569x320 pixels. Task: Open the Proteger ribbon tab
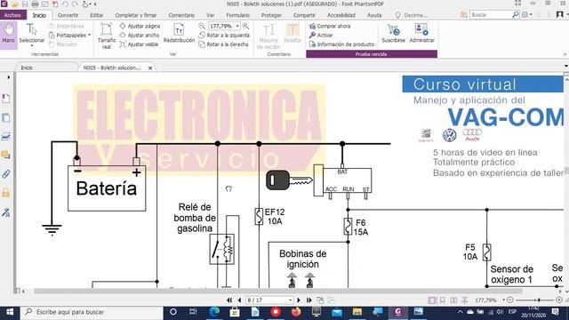point(271,15)
